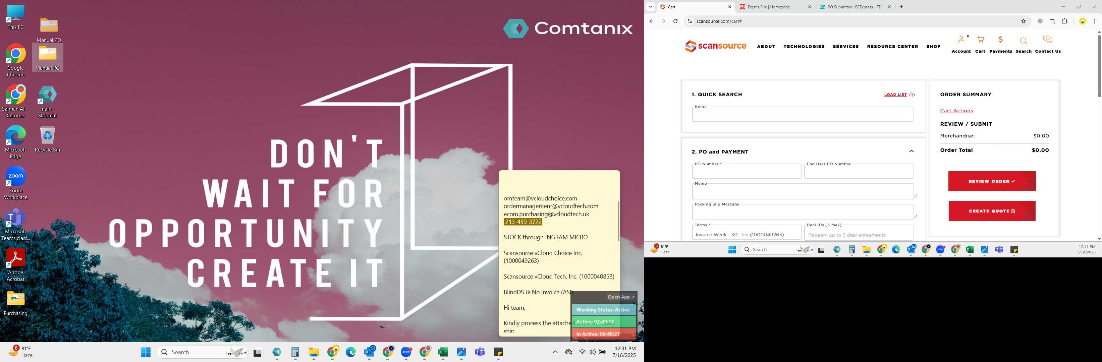Image resolution: width=1102 pixels, height=362 pixels.
Task: Click the ScanSource Search magnifier icon
Action: click(x=1023, y=41)
